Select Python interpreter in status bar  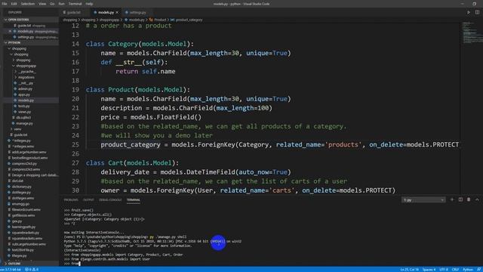pos(11,270)
